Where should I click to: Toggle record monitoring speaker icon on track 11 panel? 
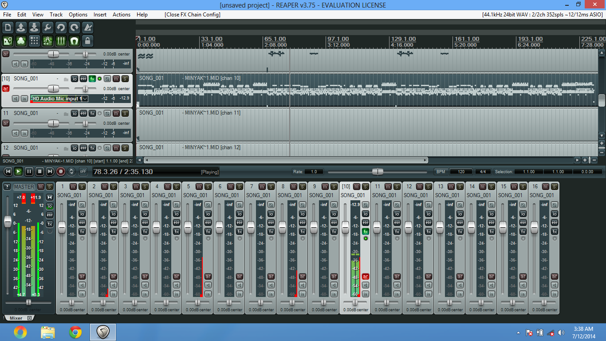[16, 133]
